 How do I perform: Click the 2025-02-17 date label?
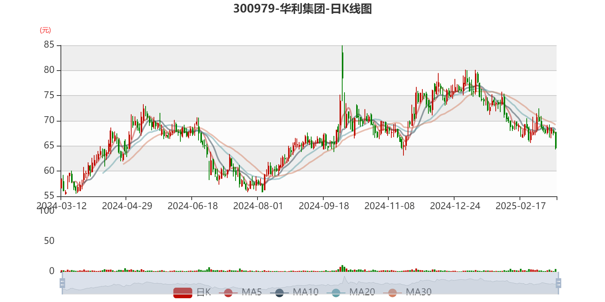tap(521, 206)
